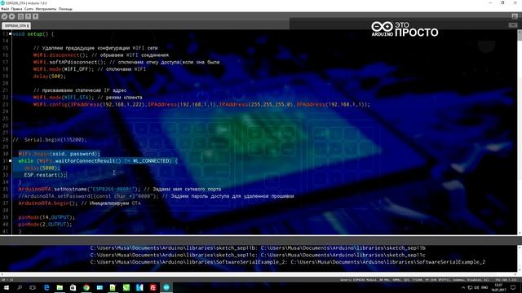Click the Verify (checkmark) toolbar button
The height and width of the screenshot is (293, 522).
(4, 16)
